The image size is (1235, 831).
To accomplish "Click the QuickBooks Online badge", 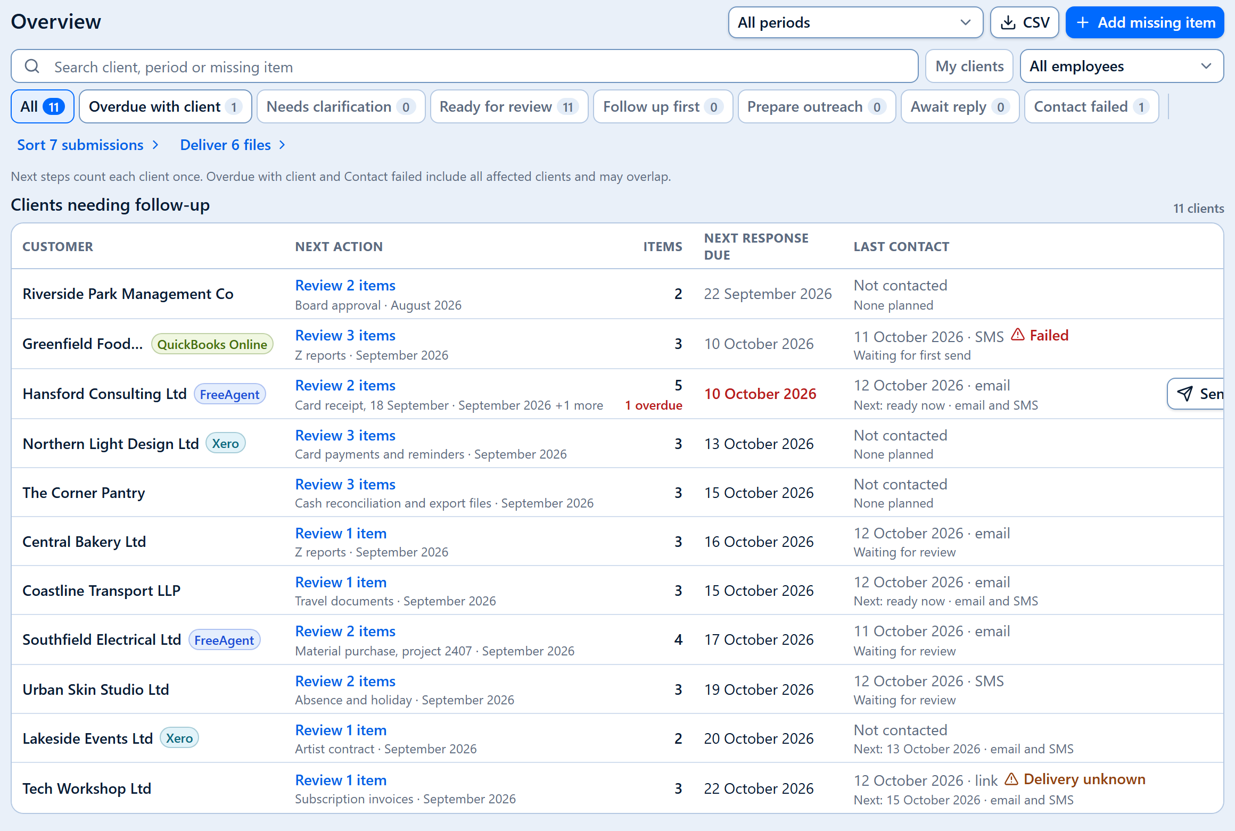I will point(212,344).
